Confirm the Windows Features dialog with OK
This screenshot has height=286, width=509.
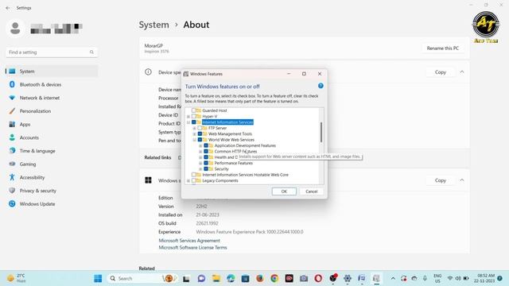(x=284, y=191)
